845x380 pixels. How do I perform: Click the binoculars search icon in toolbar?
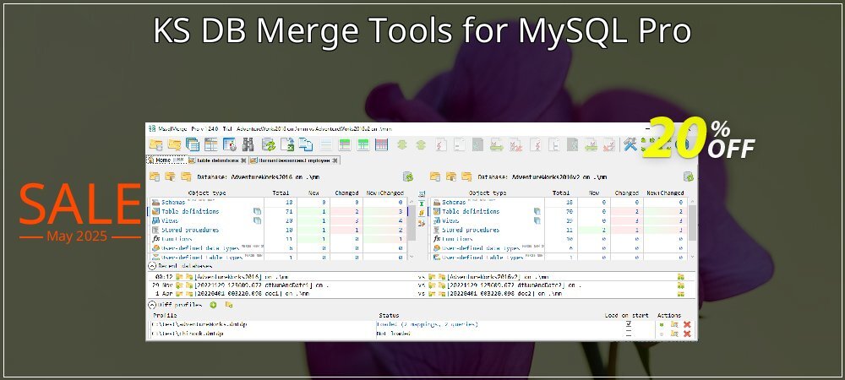tap(248, 144)
